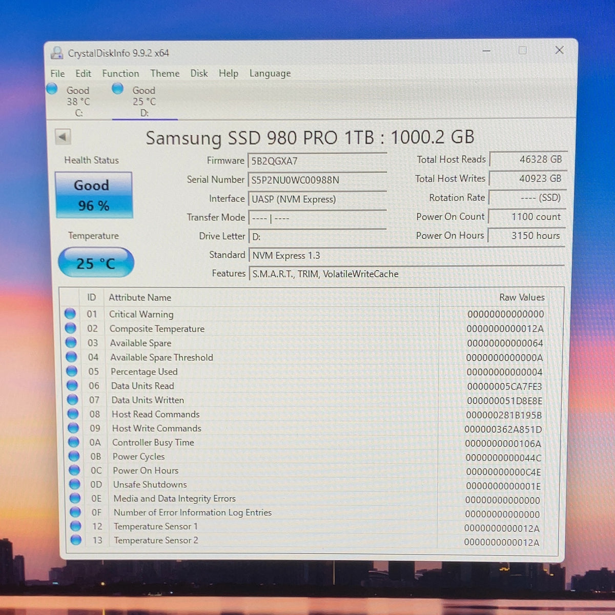Viewport: 615px width, 615px height.
Task: Click the previous disk arrow button
Action: coord(63,137)
